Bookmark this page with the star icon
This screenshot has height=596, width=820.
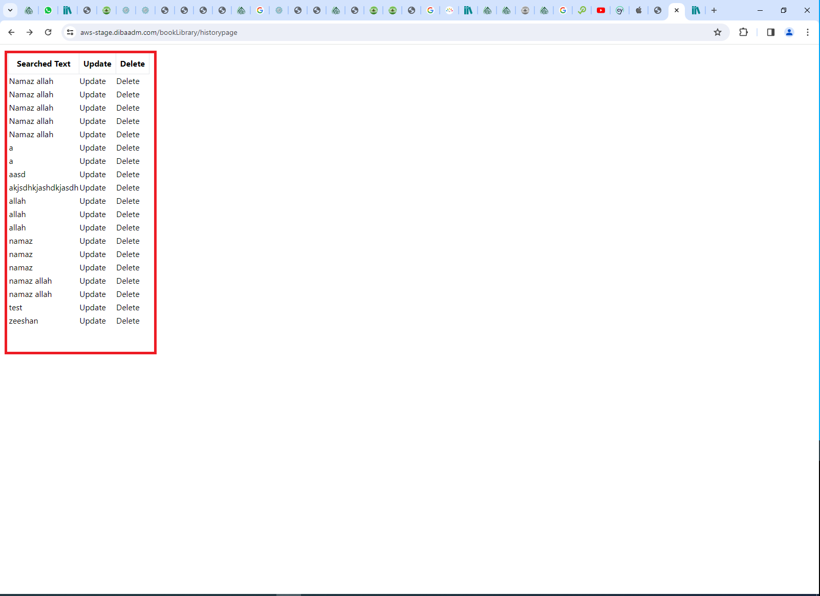click(x=718, y=32)
